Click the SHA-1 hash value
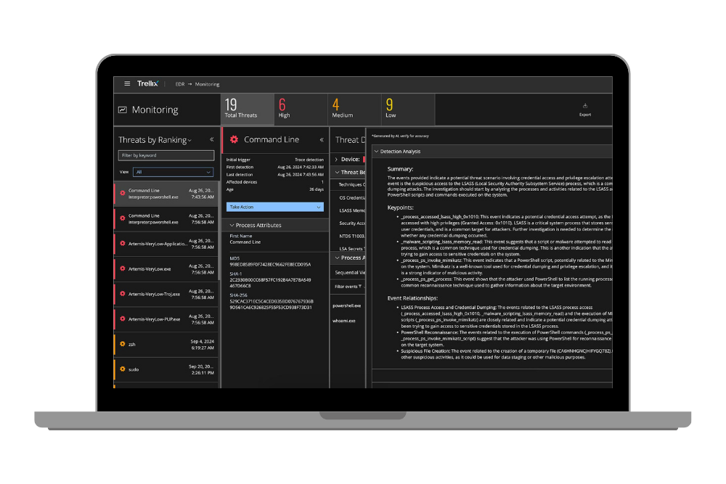Screen dimensions: 726x484 pyautogui.click(x=270, y=283)
